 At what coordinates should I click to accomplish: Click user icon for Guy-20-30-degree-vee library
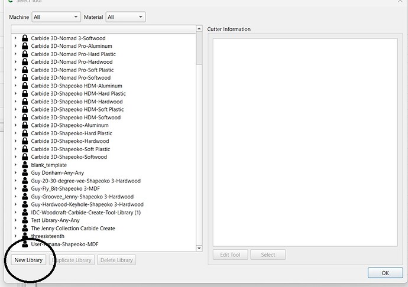pos(25,181)
